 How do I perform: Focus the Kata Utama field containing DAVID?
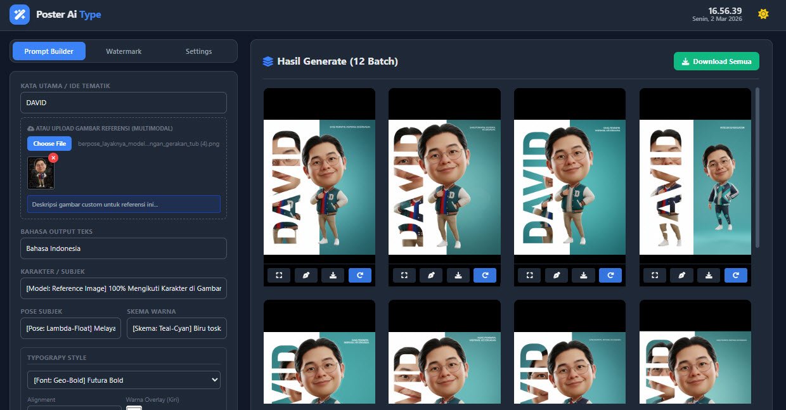coord(124,103)
